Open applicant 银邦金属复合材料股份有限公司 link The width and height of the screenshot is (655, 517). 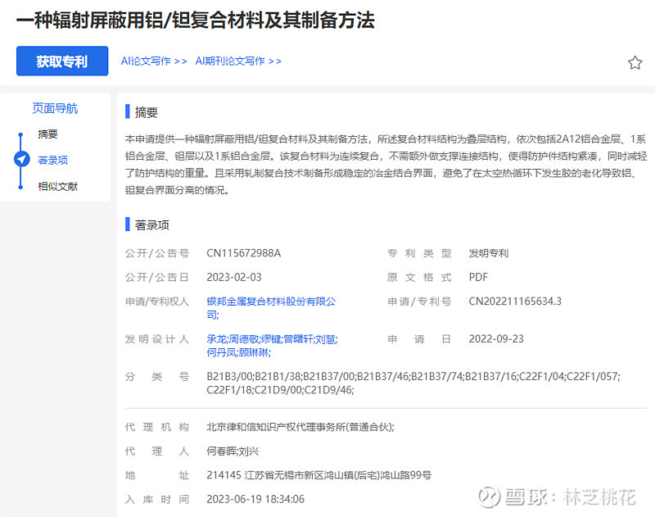tap(270, 301)
